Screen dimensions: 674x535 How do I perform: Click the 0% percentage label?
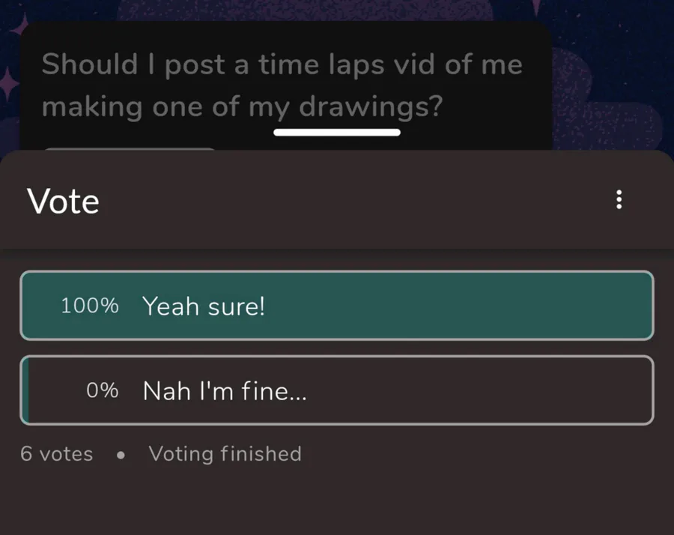click(x=103, y=390)
